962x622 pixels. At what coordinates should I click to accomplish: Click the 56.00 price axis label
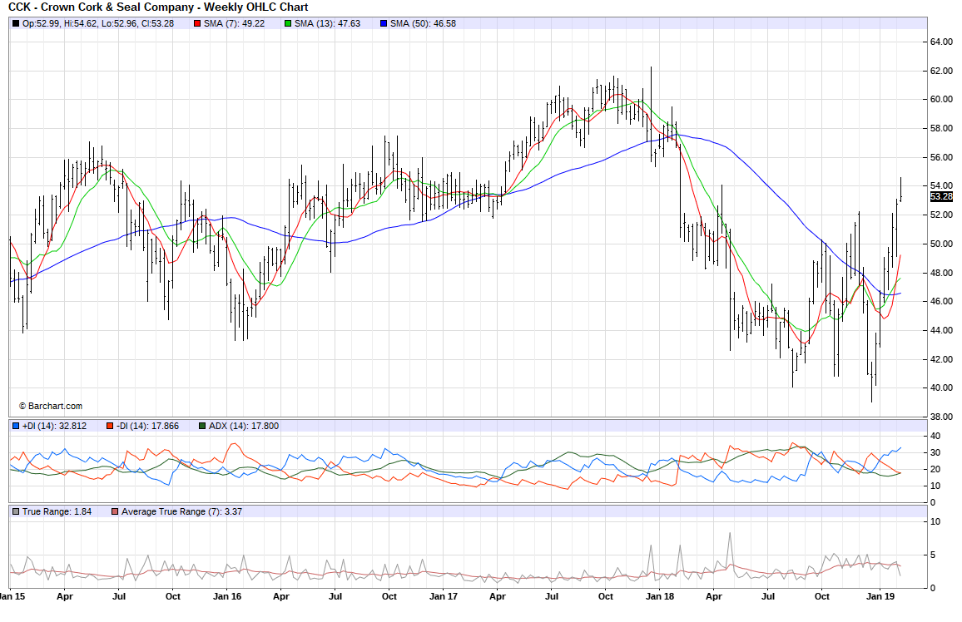941,157
